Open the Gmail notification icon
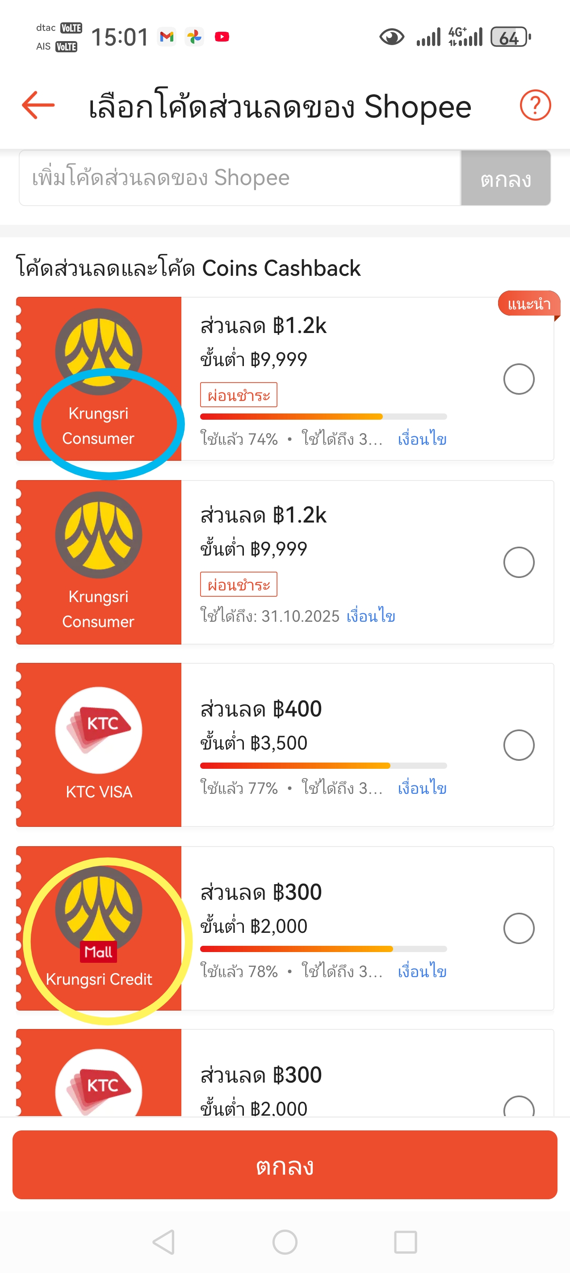The image size is (570, 1273). (167, 37)
